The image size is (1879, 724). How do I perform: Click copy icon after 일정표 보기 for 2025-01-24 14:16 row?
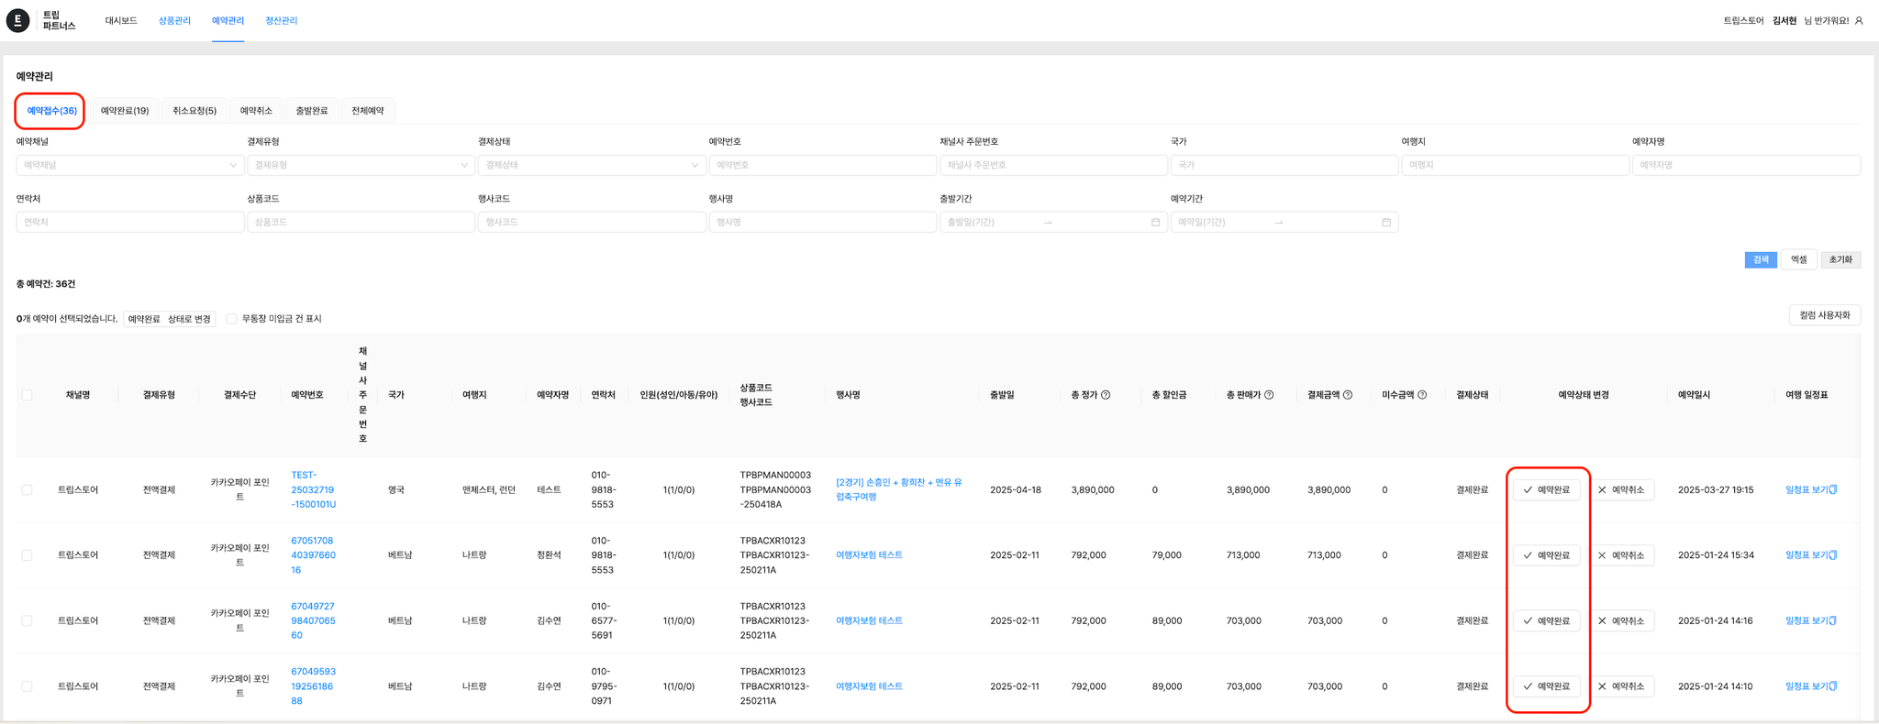(x=1833, y=620)
